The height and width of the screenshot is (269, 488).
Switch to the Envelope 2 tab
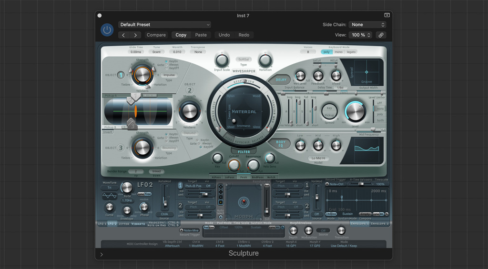pyautogui.click(x=379, y=224)
